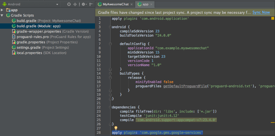Click Collapse All icon in project panel

point(75,5)
